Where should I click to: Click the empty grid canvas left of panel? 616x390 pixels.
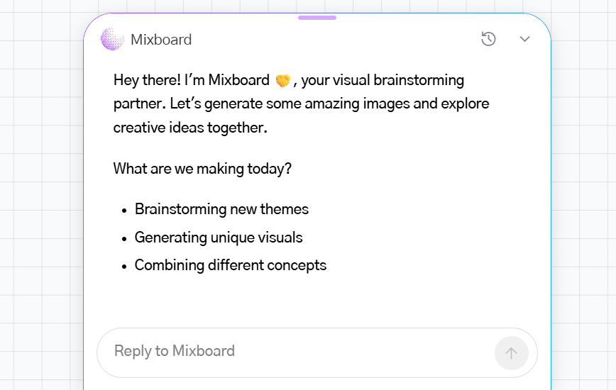(41, 196)
